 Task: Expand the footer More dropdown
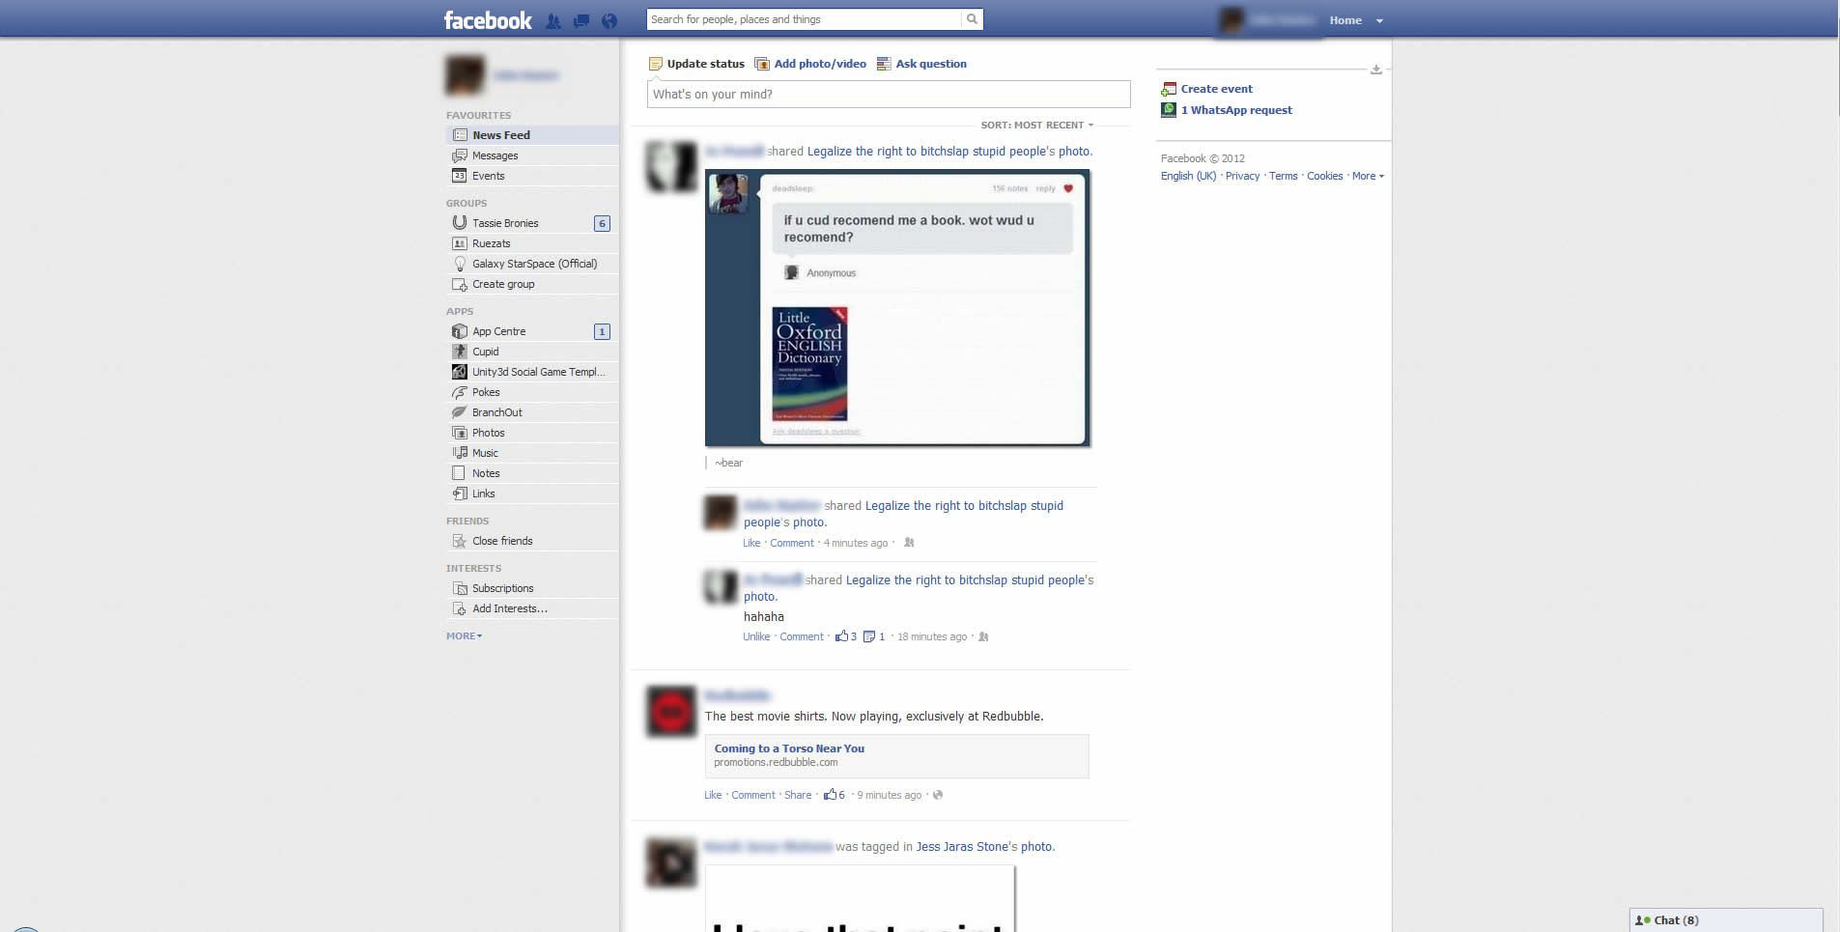click(x=1368, y=176)
